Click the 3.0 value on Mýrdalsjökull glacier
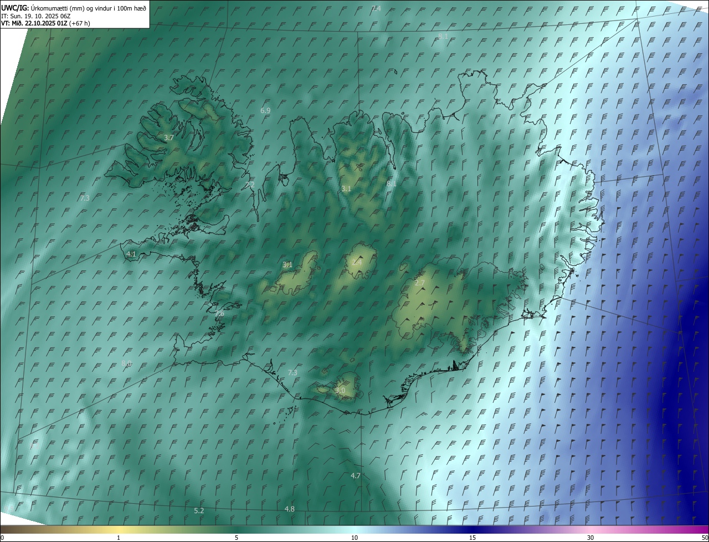Image resolution: width=709 pixels, height=542 pixels. pyautogui.click(x=340, y=391)
